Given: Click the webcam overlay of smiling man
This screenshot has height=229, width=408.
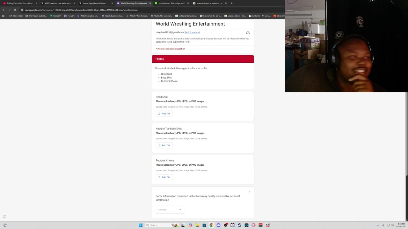Looking at the screenshot, I should pos(346,46).
